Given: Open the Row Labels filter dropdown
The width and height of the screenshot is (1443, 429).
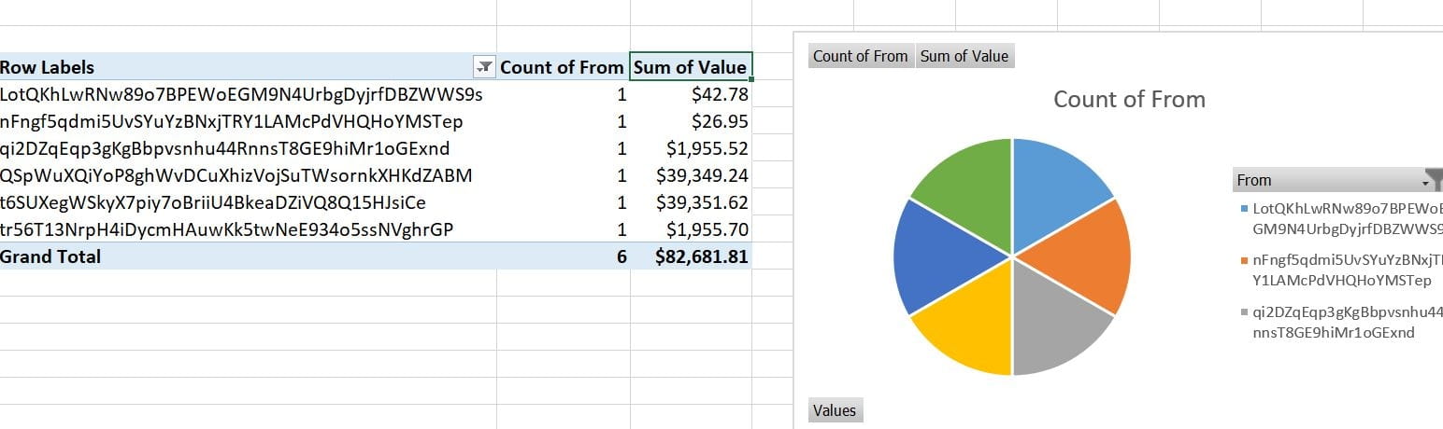Looking at the screenshot, I should tap(484, 67).
